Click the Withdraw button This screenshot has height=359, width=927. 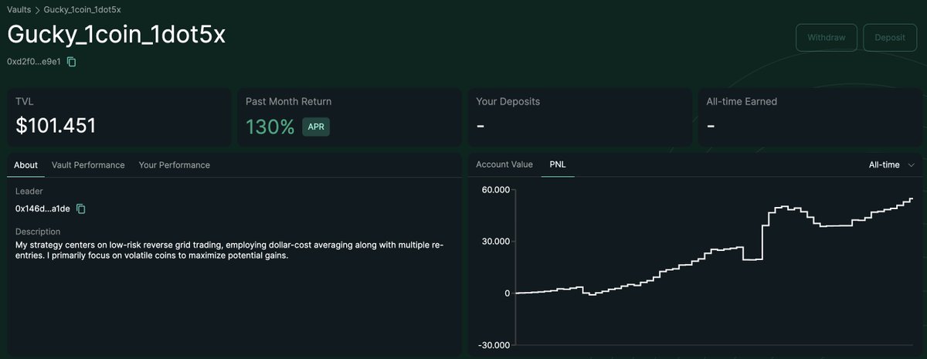pyautogui.click(x=826, y=37)
